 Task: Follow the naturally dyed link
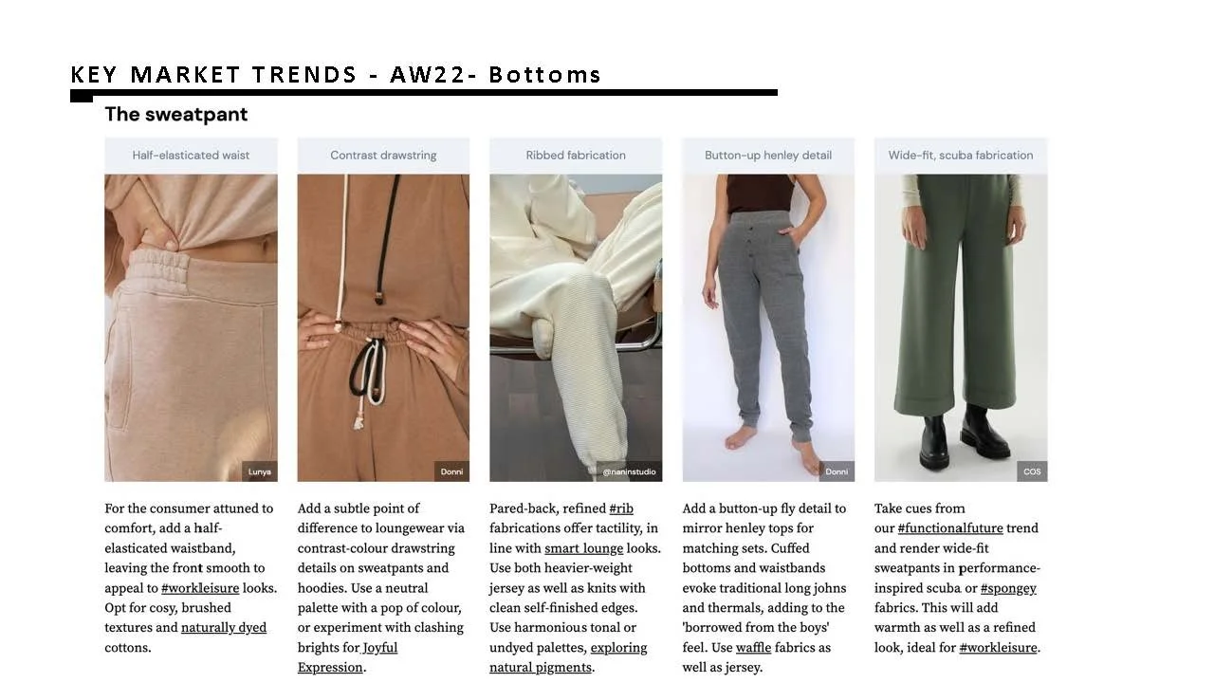point(224,628)
